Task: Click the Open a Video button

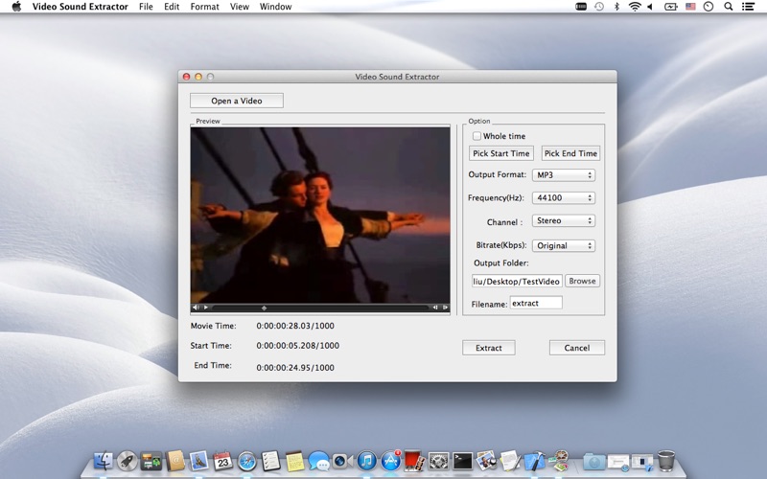Action: point(237,101)
